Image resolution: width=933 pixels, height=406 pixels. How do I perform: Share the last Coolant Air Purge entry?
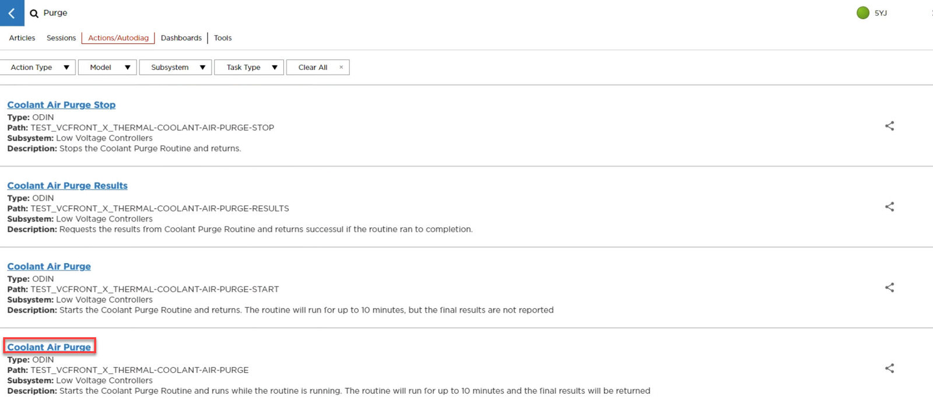(889, 368)
